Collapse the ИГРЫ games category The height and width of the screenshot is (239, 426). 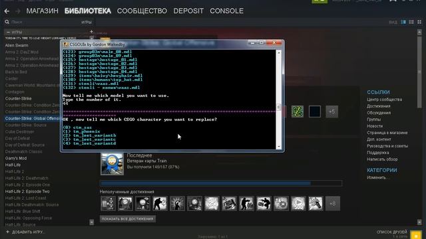tap(8, 32)
